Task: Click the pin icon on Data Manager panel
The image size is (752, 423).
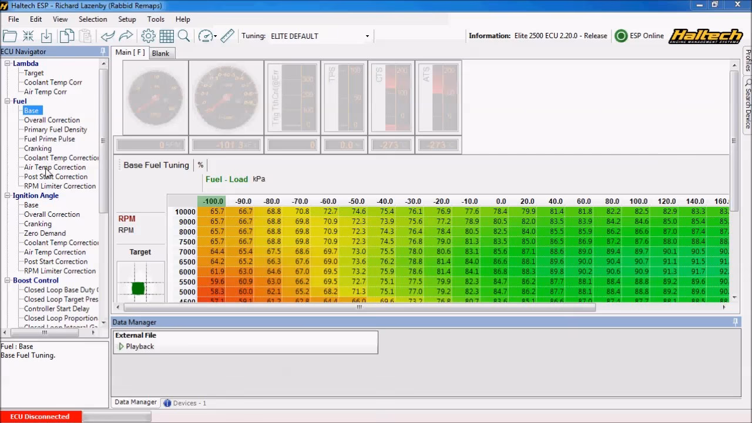Action: pyautogui.click(x=735, y=322)
